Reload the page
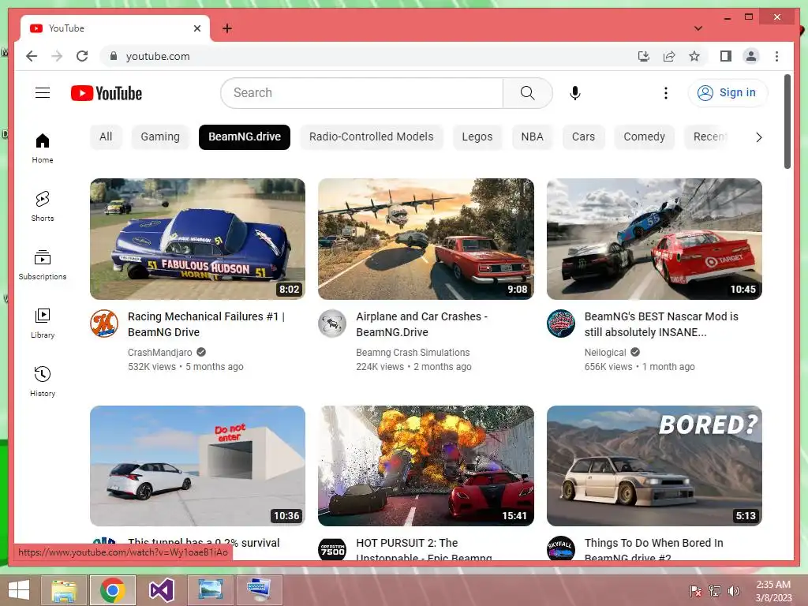This screenshot has width=808, height=606. click(82, 56)
